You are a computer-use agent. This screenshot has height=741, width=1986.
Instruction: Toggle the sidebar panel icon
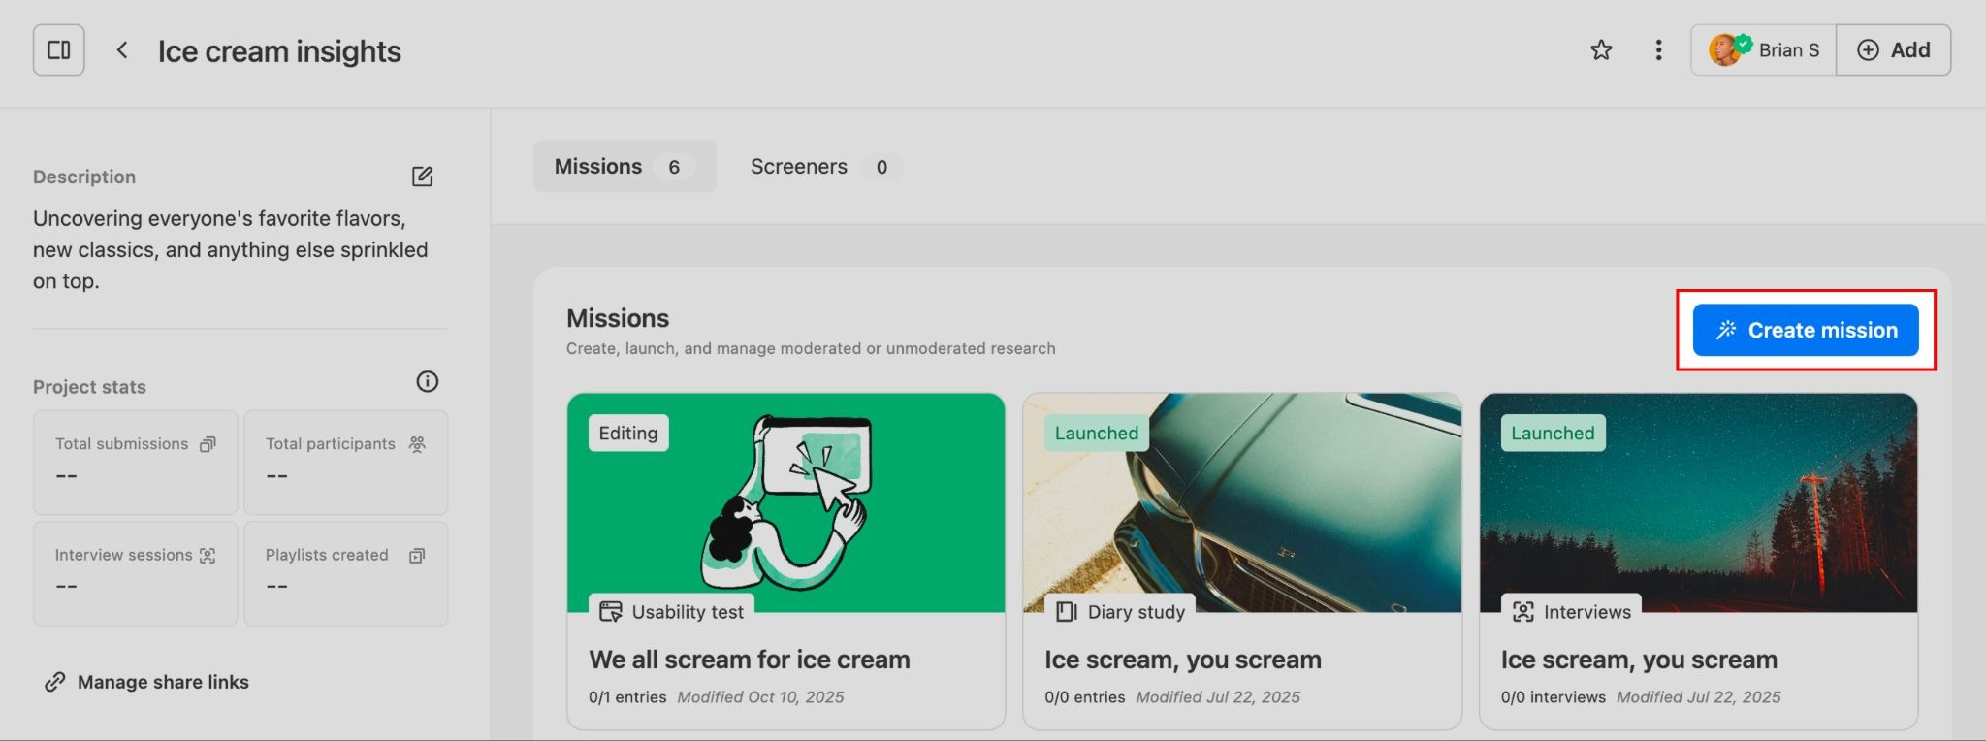(58, 50)
